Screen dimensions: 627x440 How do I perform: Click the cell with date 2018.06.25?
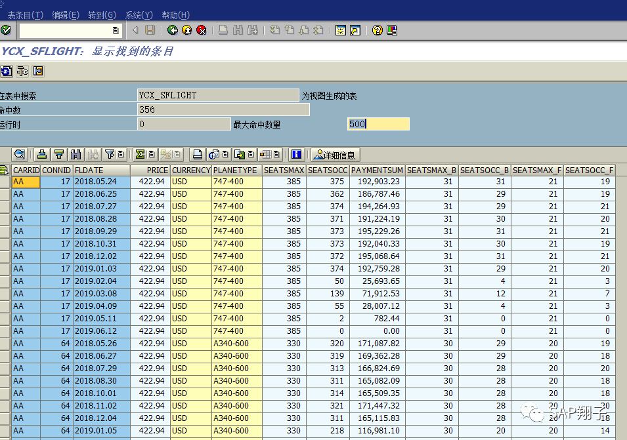click(x=102, y=194)
